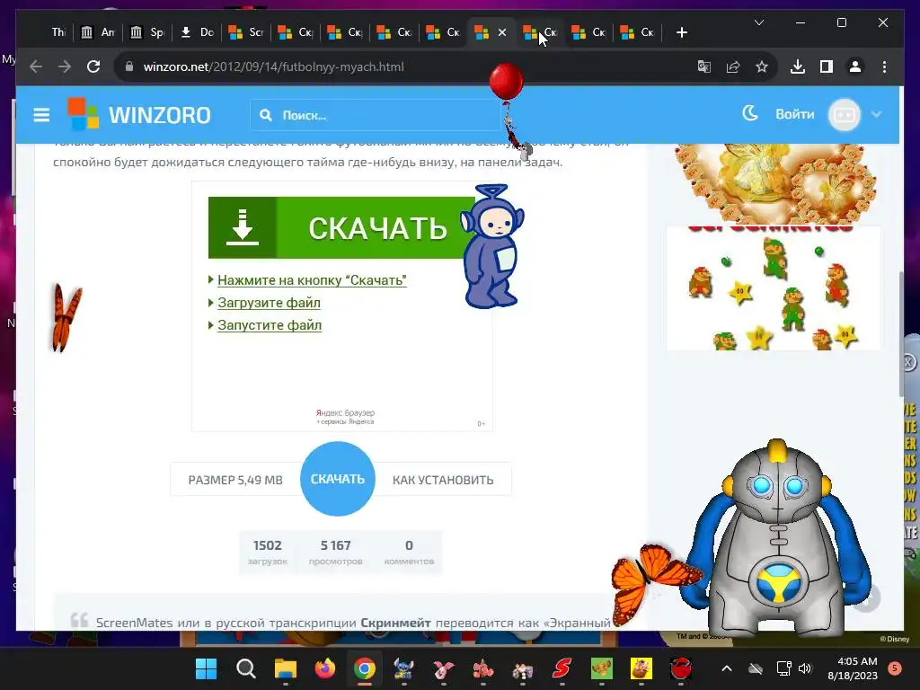The image size is (920, 690).
Task: Focus the Поиск search field
Action: pyautogui.click(x=376, y=115)
